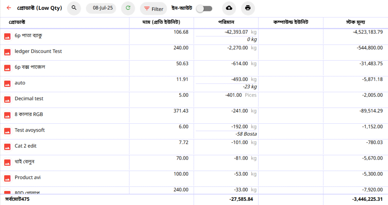The height and width of the screenshot is (205, 388).
Task: Open product ledger Discount Test
Action: tap(38, 51)
